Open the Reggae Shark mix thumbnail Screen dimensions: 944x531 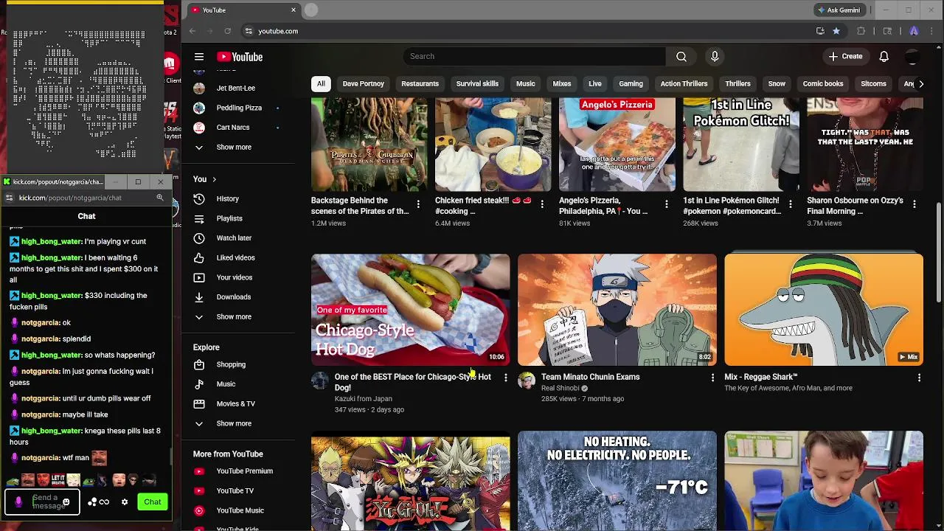point(824,310)
